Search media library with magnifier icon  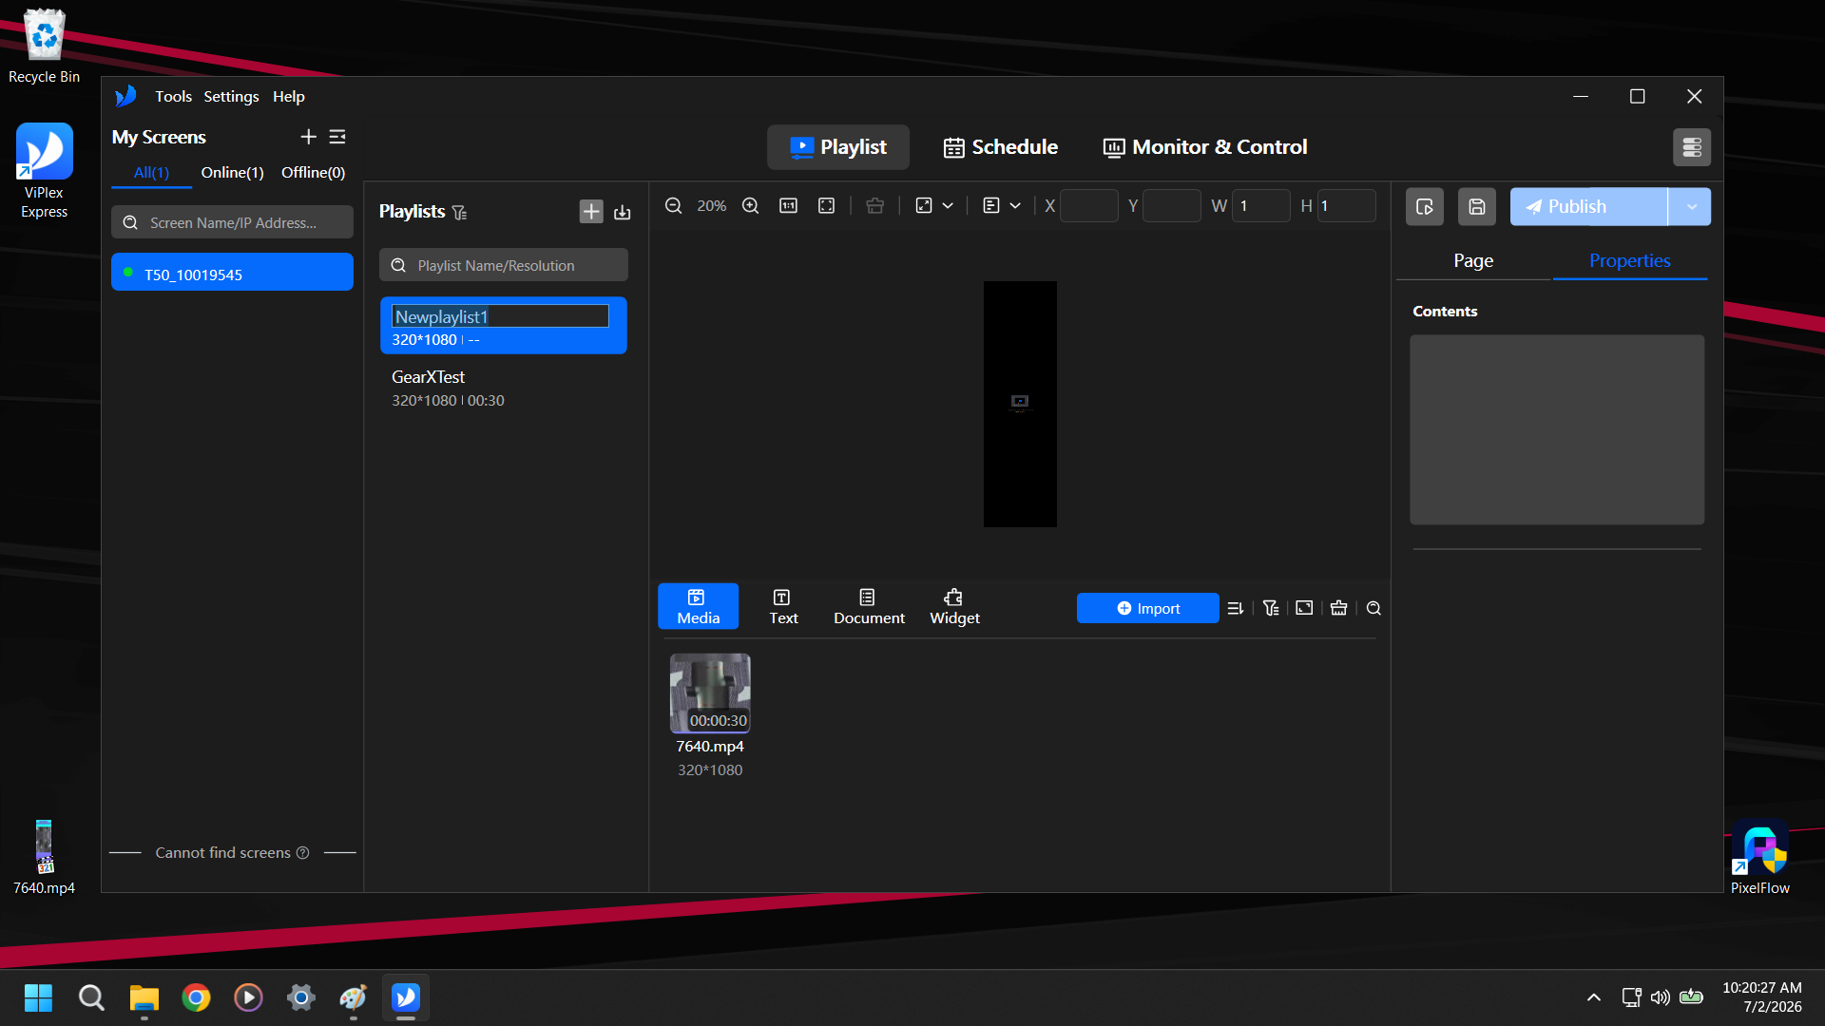[x=1374, y=608]
